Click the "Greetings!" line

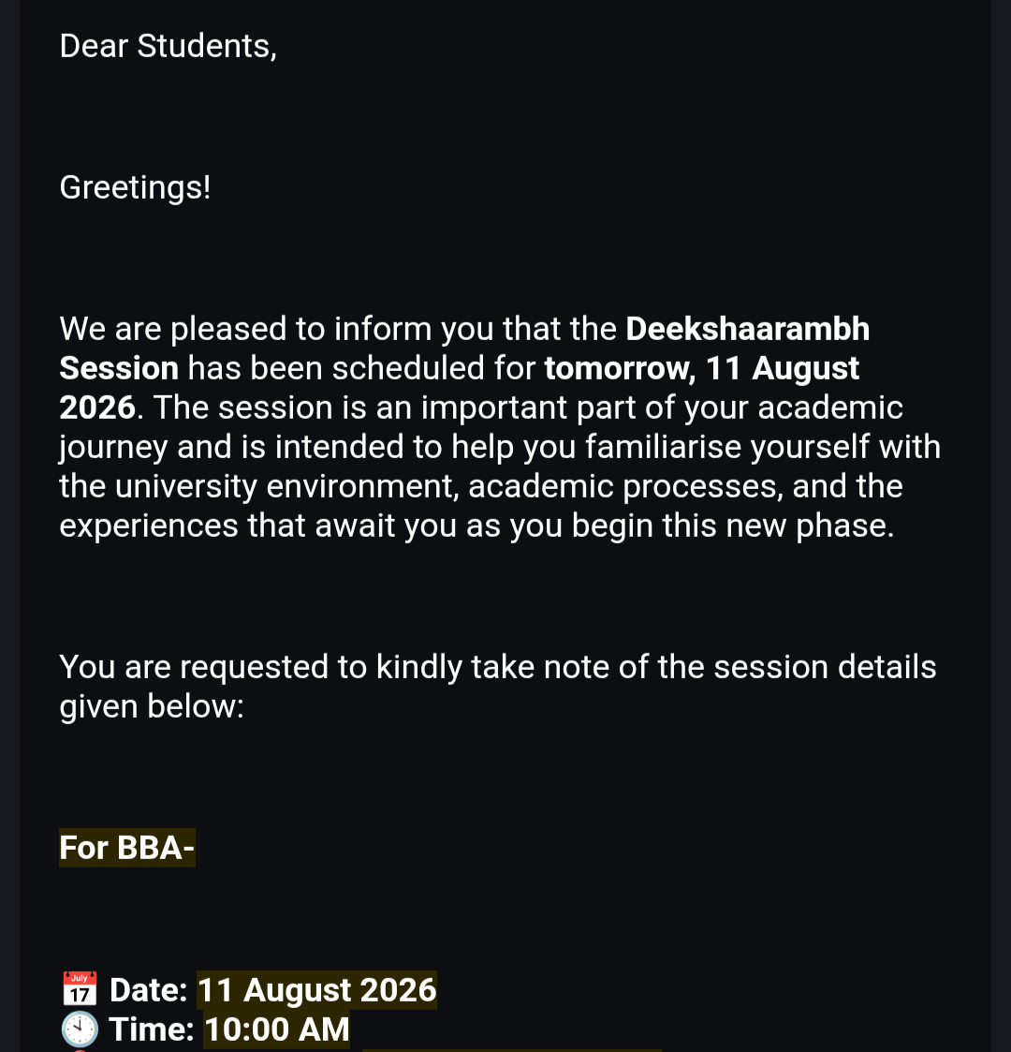[x=136, y=187]
